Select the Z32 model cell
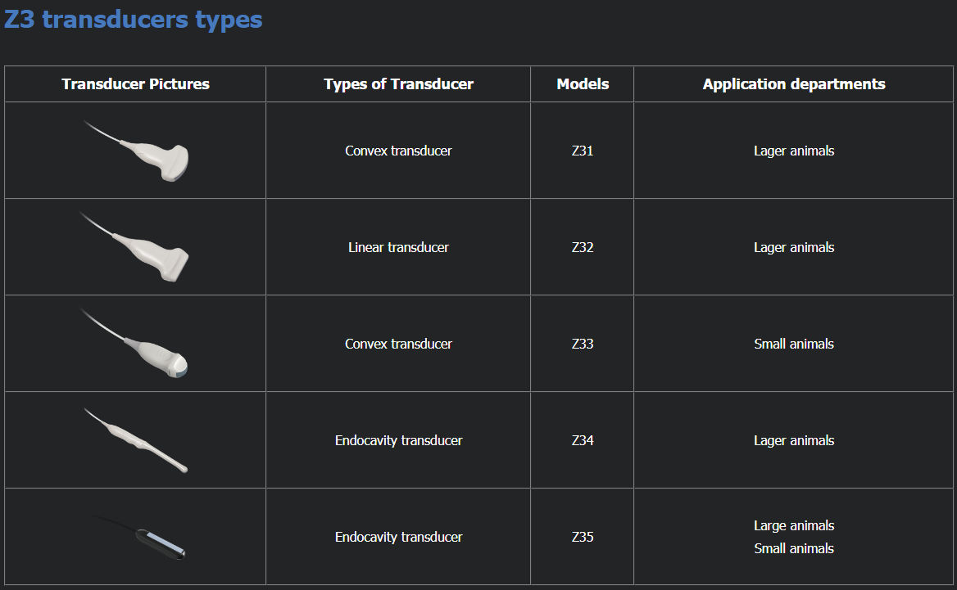 (583, 248)
